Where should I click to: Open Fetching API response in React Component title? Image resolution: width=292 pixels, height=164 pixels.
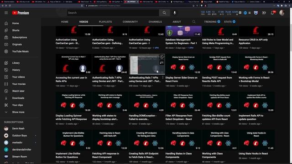105,155
